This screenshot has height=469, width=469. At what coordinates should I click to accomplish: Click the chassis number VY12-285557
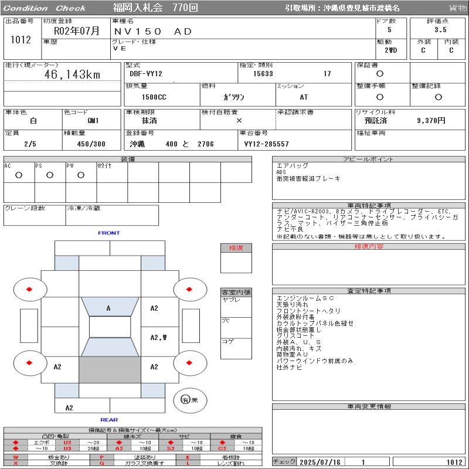tap(266, 144)
